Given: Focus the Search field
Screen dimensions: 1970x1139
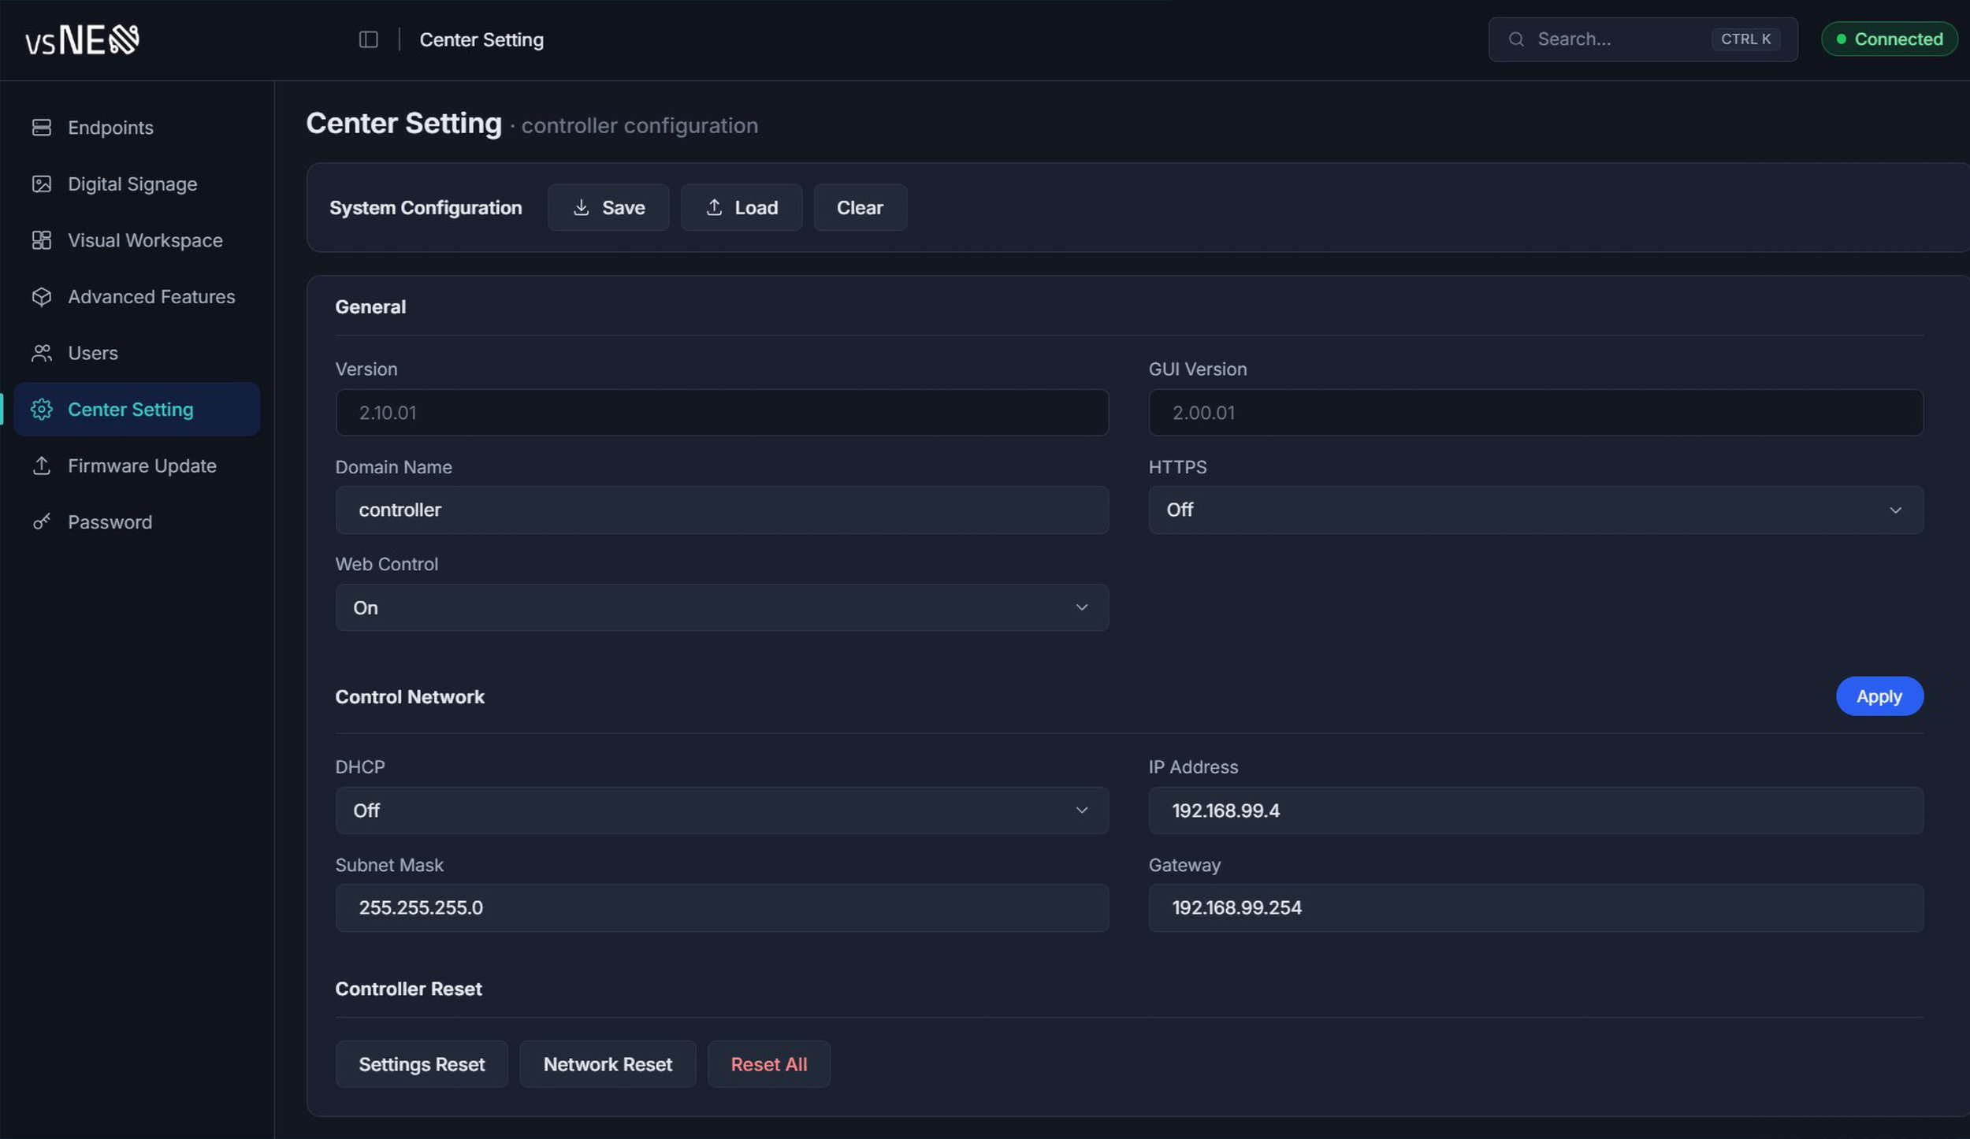Looking at the screenshot, I should tap(1643, 39).
